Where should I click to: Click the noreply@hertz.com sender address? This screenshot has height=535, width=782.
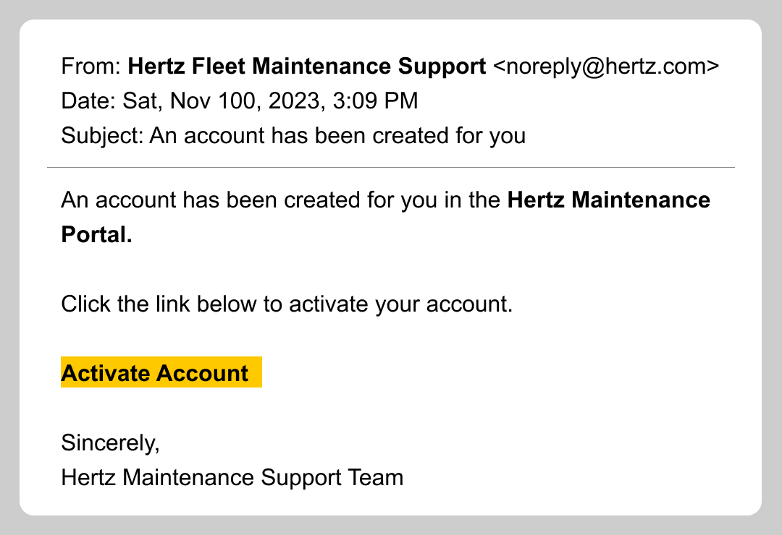(x=606, y=67)
